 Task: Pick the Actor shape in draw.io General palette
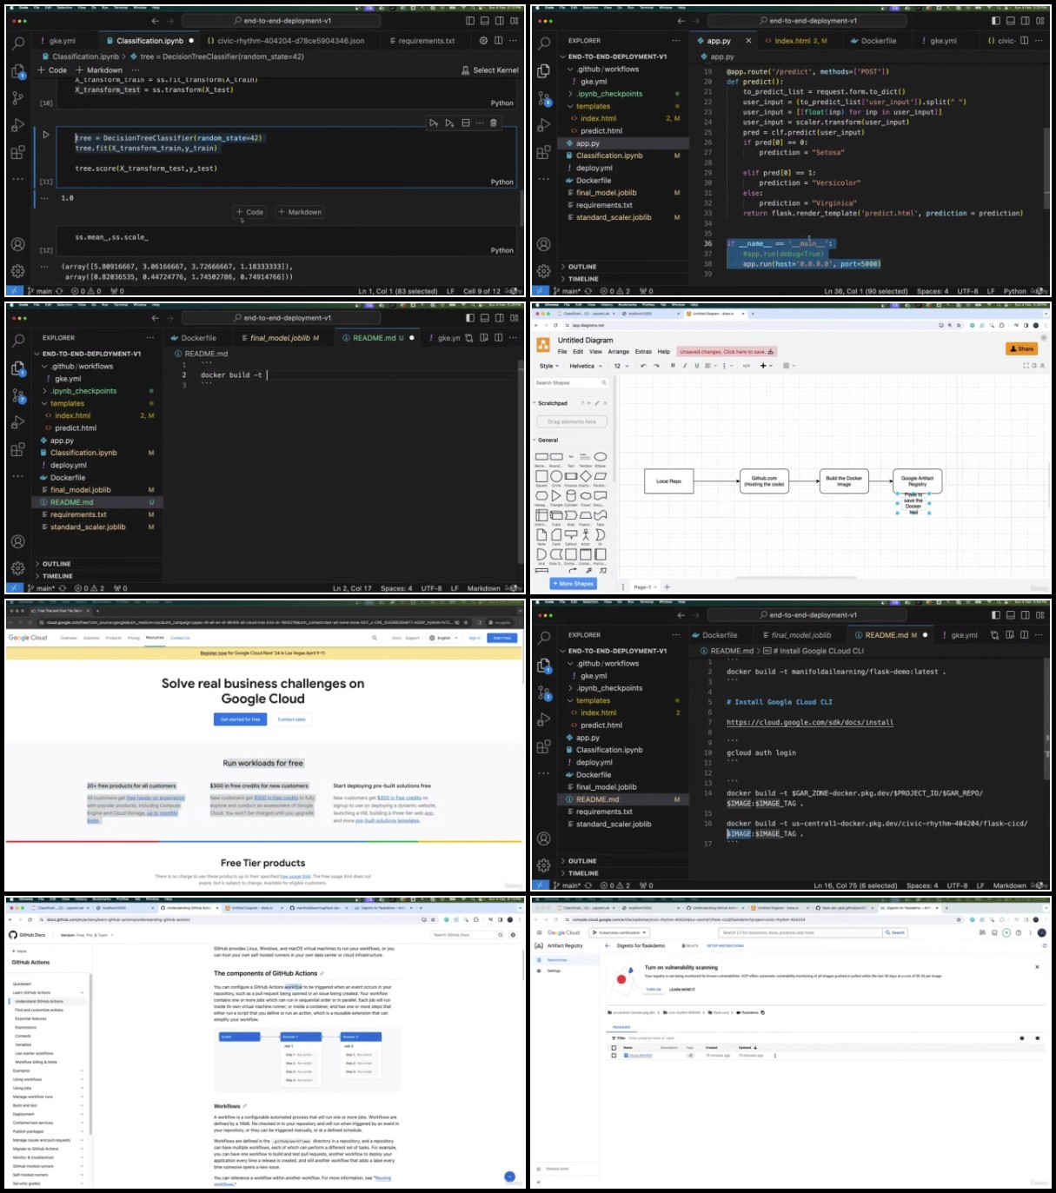pyautogui.click(x=586, y=535)
